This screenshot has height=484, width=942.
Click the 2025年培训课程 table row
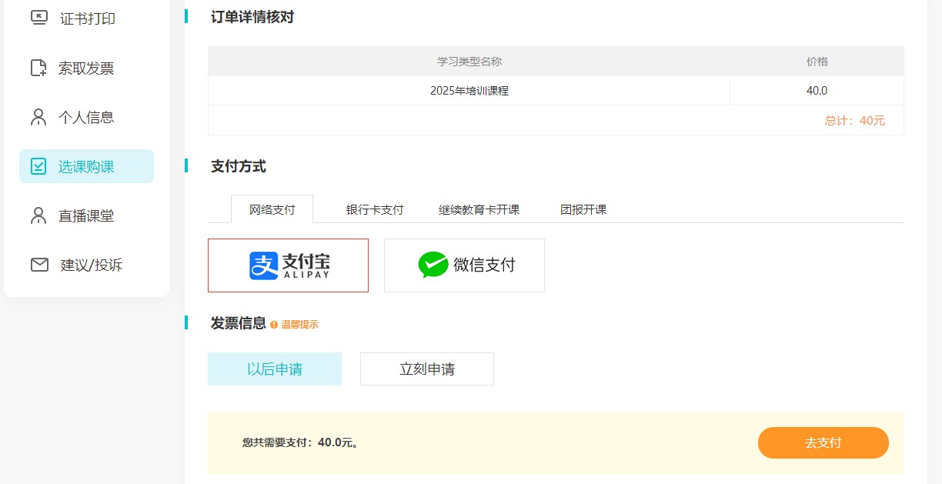coord(469,91)
